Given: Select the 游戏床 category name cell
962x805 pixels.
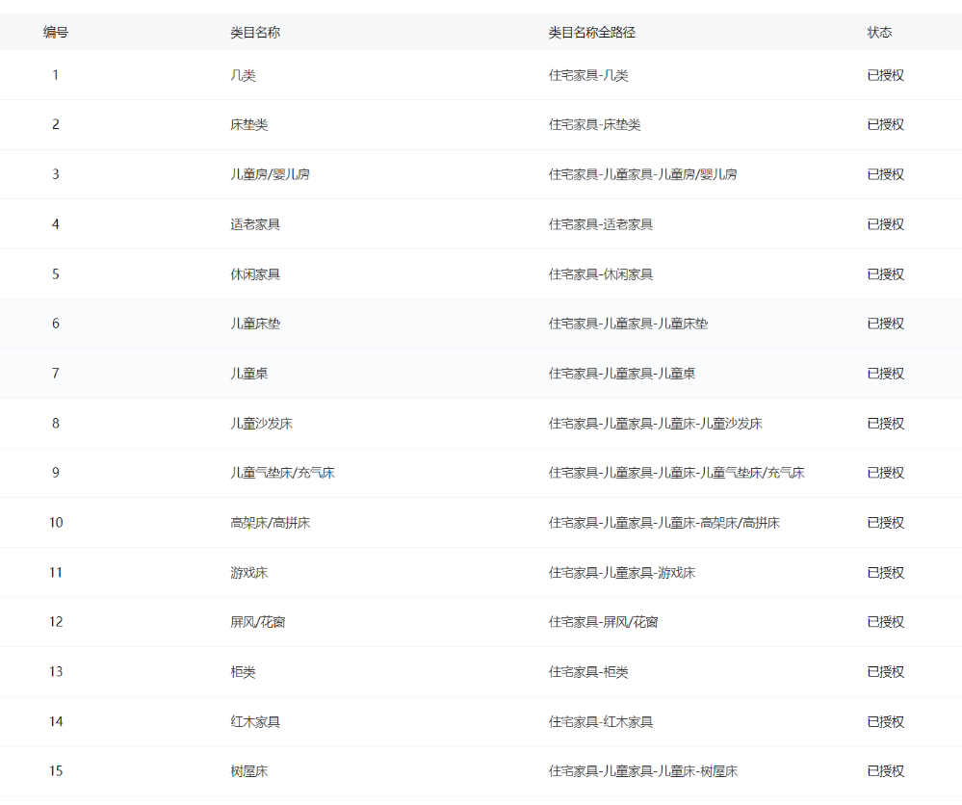Looking at the screenshot, I should click(x=248, y=573).
